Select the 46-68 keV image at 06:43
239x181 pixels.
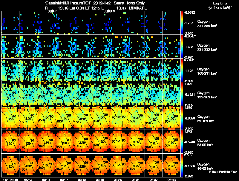click(x=171, y=165)
